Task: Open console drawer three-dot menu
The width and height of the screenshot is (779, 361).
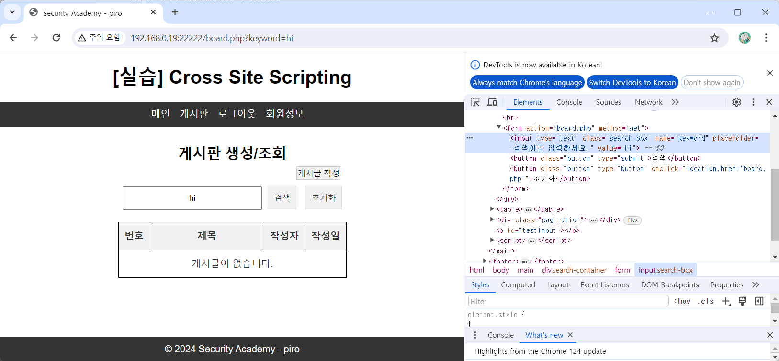Action: (475, 335)
